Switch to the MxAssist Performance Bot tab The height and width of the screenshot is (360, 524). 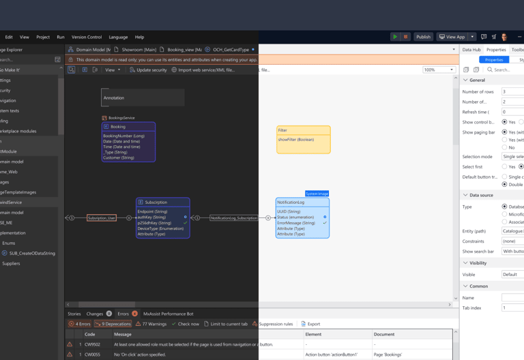pyautogui.click(x=169, y=314)
